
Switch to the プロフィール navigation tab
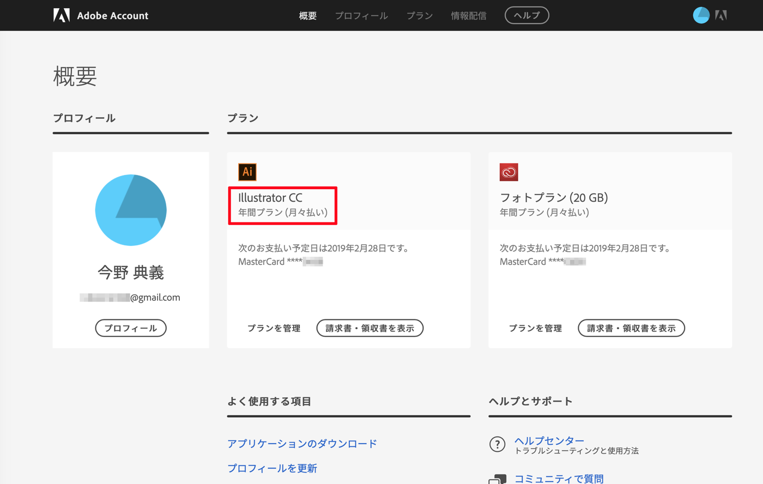point(361,16)
